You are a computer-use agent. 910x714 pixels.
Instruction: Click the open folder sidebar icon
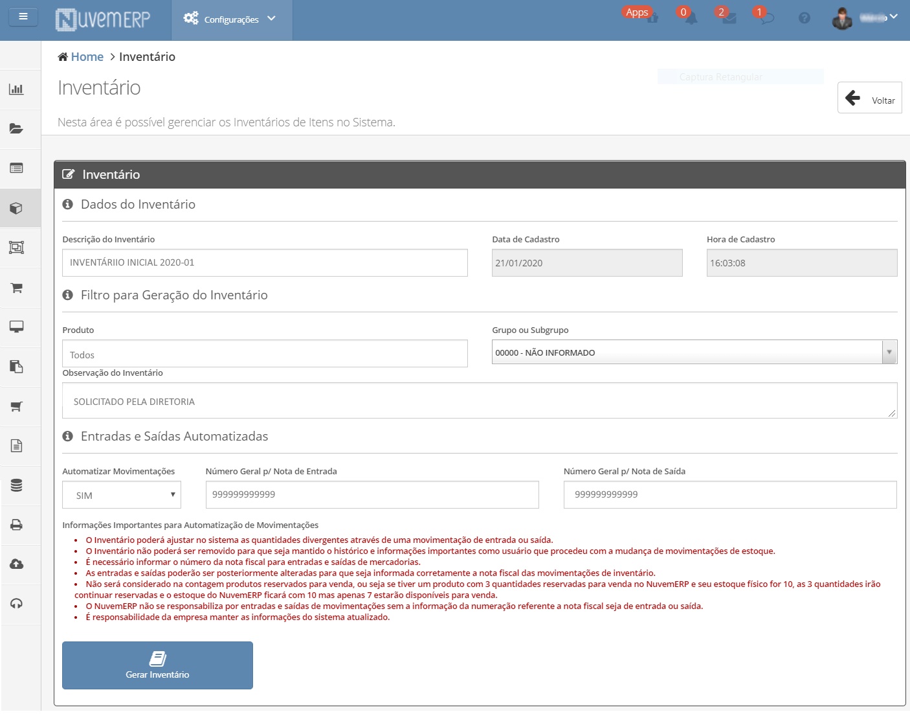tap(16, 128)
